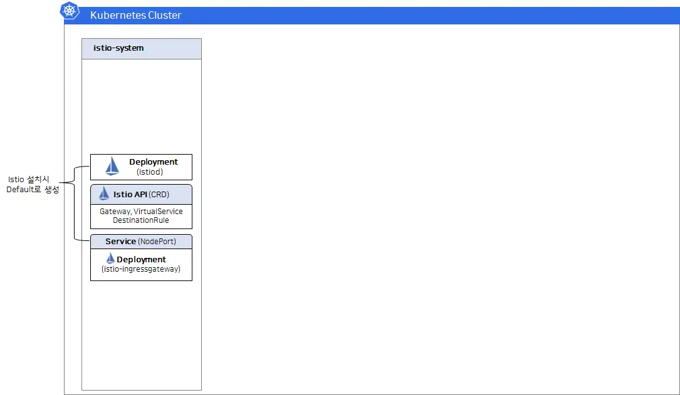Click the sail icon in the istio-ingressgateway box
The image size is (680, 395).
(x=110, y=259)
